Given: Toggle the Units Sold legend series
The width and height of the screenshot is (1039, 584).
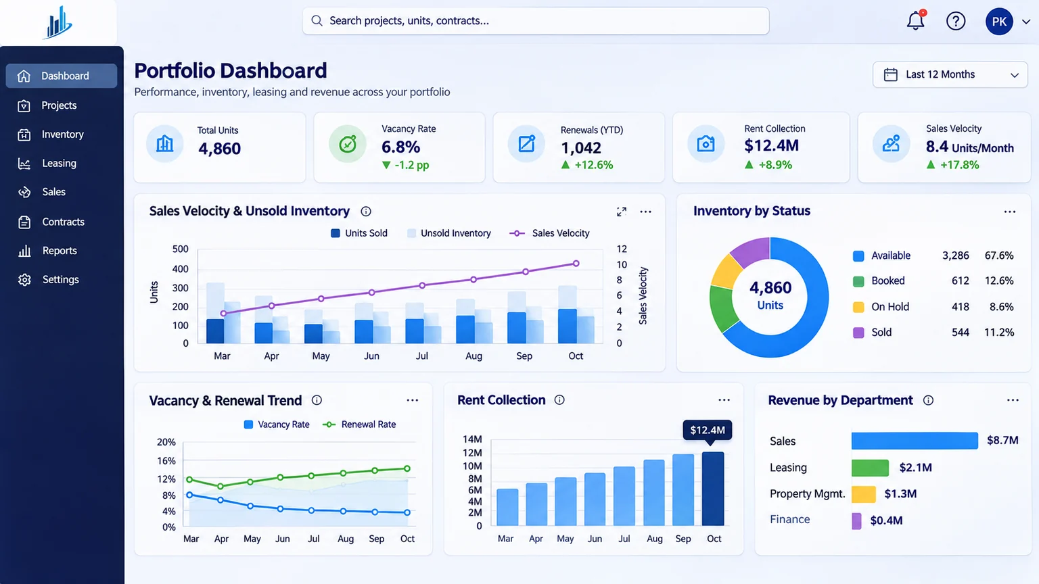Looking at the screenshot, I should (x=359, y=233).
